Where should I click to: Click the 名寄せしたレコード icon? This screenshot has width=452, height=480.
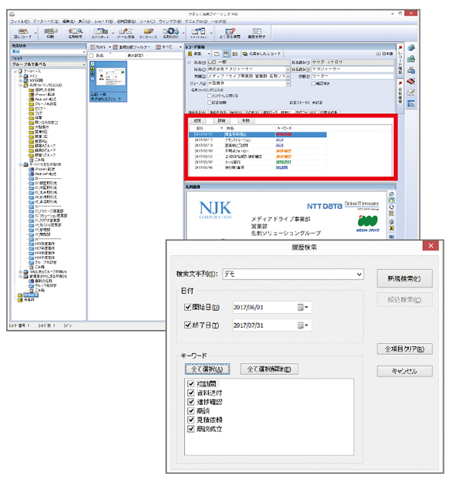[x=245, y=54]
